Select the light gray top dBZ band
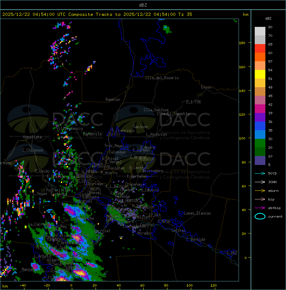This screenshot has width=286, height=290. (260, 31)
